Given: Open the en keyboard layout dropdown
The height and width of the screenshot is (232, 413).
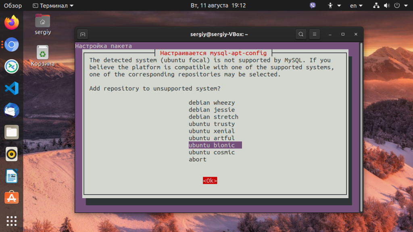Looking at the screenshot, I should [356, 6].
